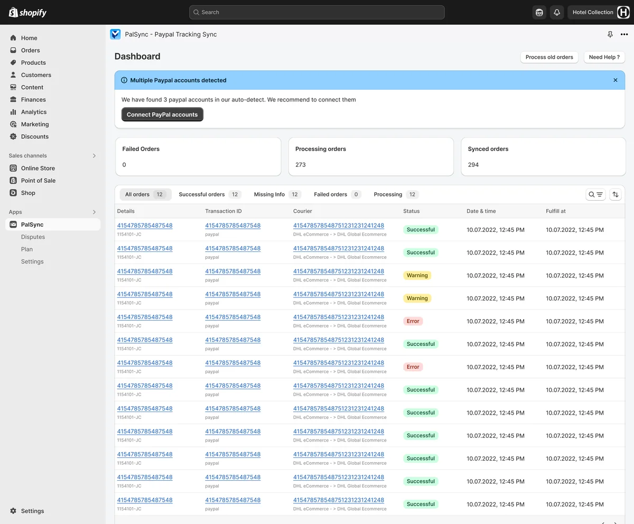Open the Hotel Collection account menu

(599, 12)
